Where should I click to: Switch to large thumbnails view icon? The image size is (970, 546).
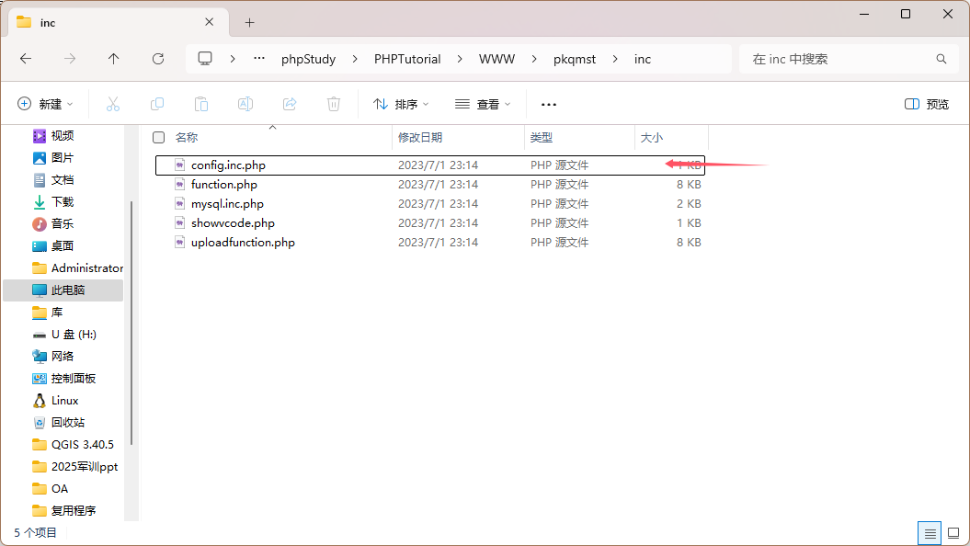953,533
